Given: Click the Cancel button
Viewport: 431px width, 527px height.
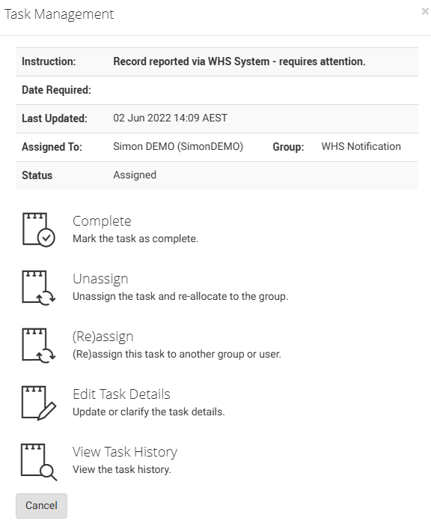Looking at the screenshot, I should pos(41,505).
